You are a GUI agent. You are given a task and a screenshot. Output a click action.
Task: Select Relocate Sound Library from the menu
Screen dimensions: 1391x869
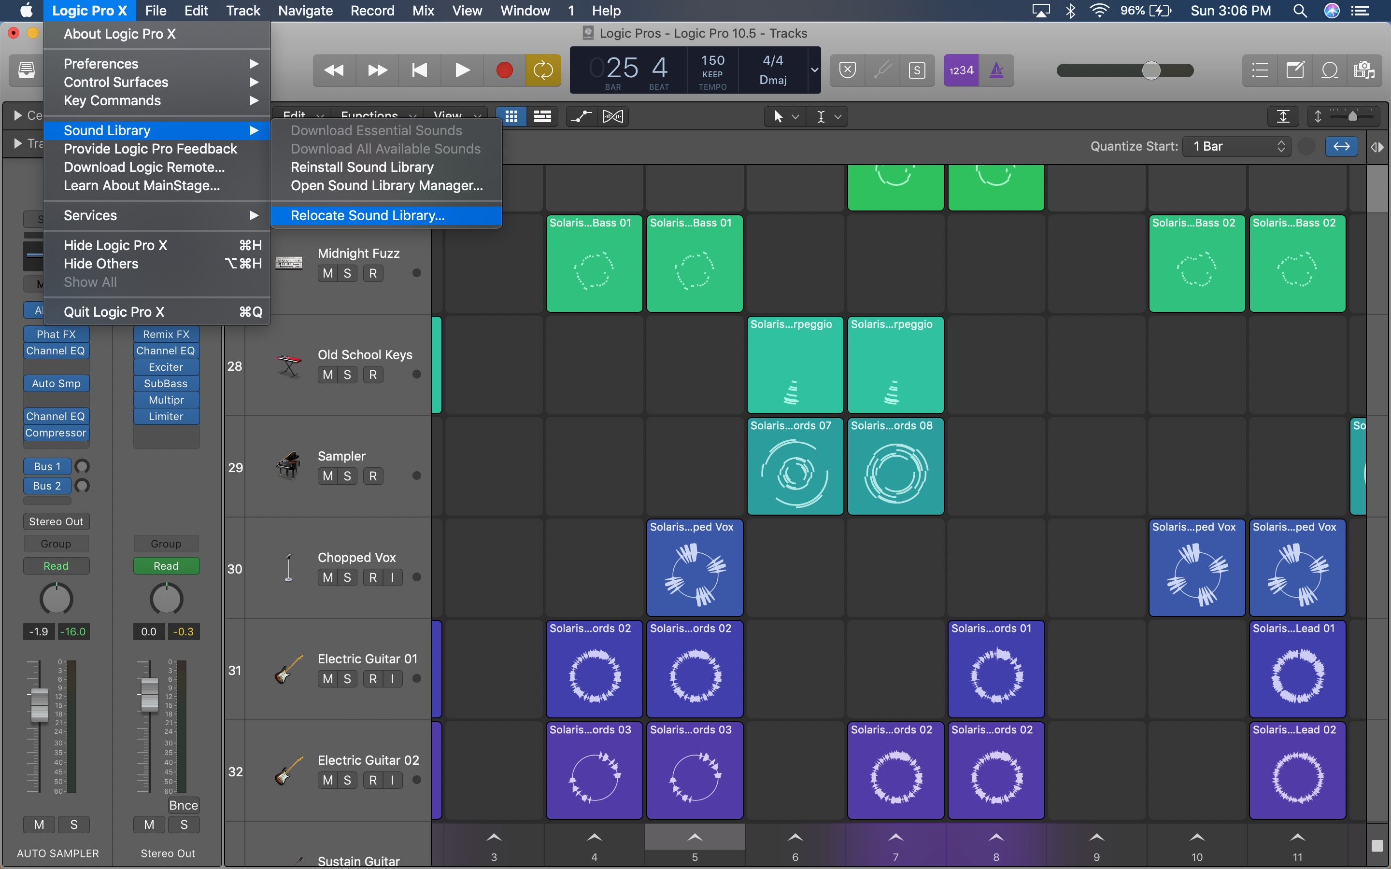[x=368, y=215]
